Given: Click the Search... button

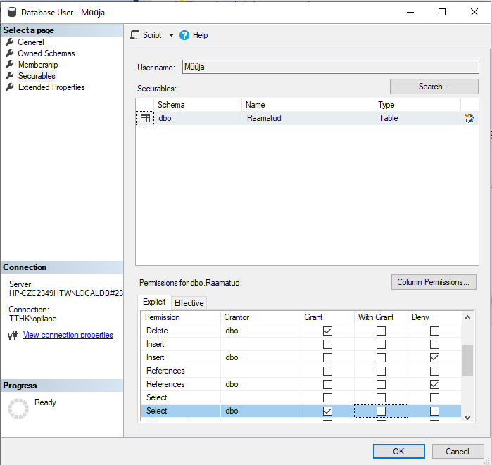Looking at the screenshot, I should pos(434,87).
